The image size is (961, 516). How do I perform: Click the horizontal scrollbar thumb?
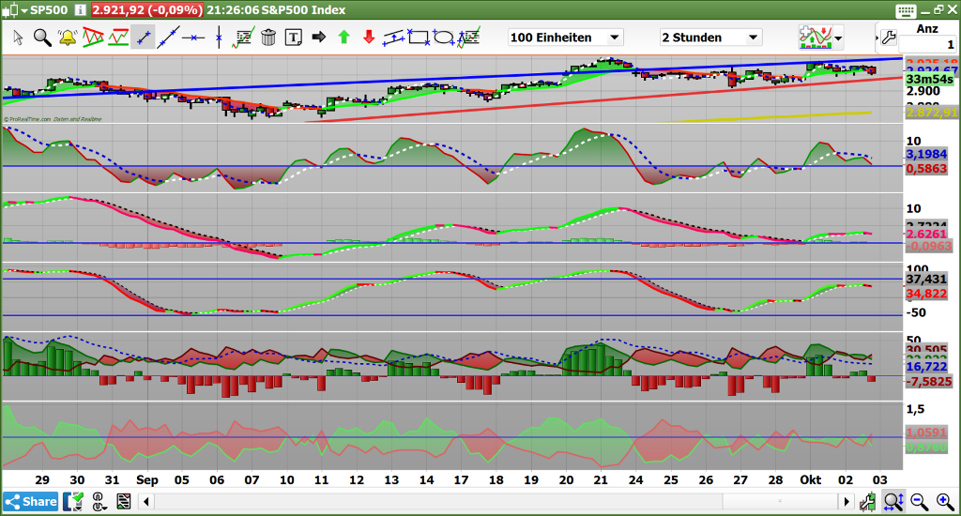point(780,501)
